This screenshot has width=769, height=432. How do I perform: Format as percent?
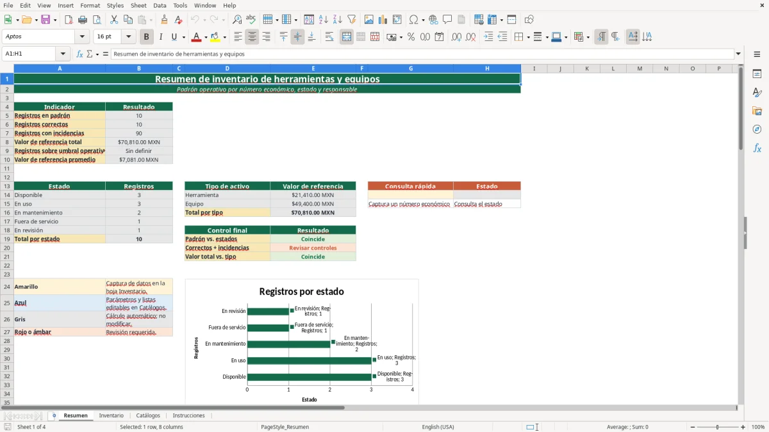[x=411, y=37]
